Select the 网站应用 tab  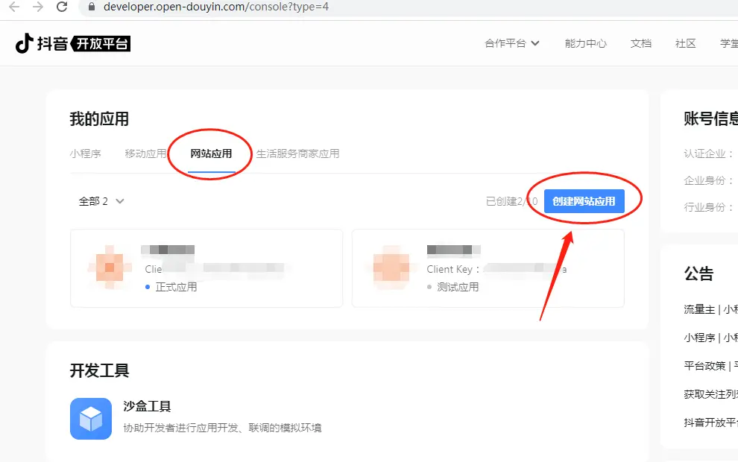(x=211, y=154)
